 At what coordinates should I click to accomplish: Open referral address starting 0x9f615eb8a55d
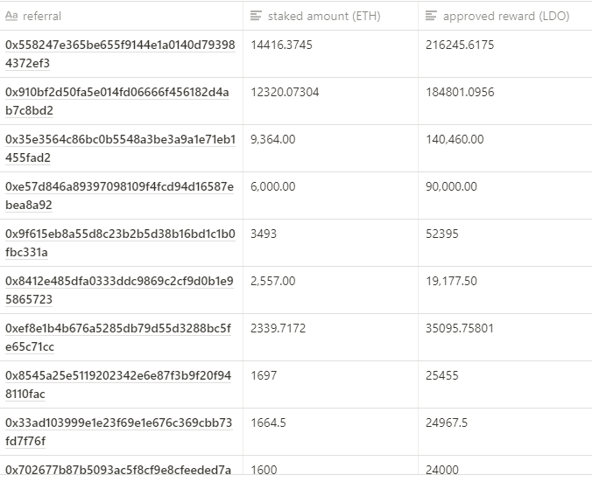[120, 242]
